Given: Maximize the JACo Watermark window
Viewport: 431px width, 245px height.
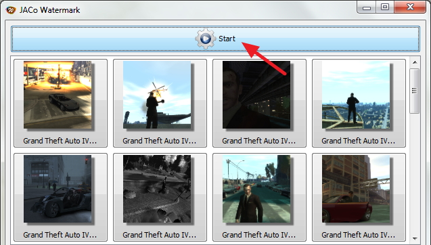Looking at the screenshot, I should point(385,7).
